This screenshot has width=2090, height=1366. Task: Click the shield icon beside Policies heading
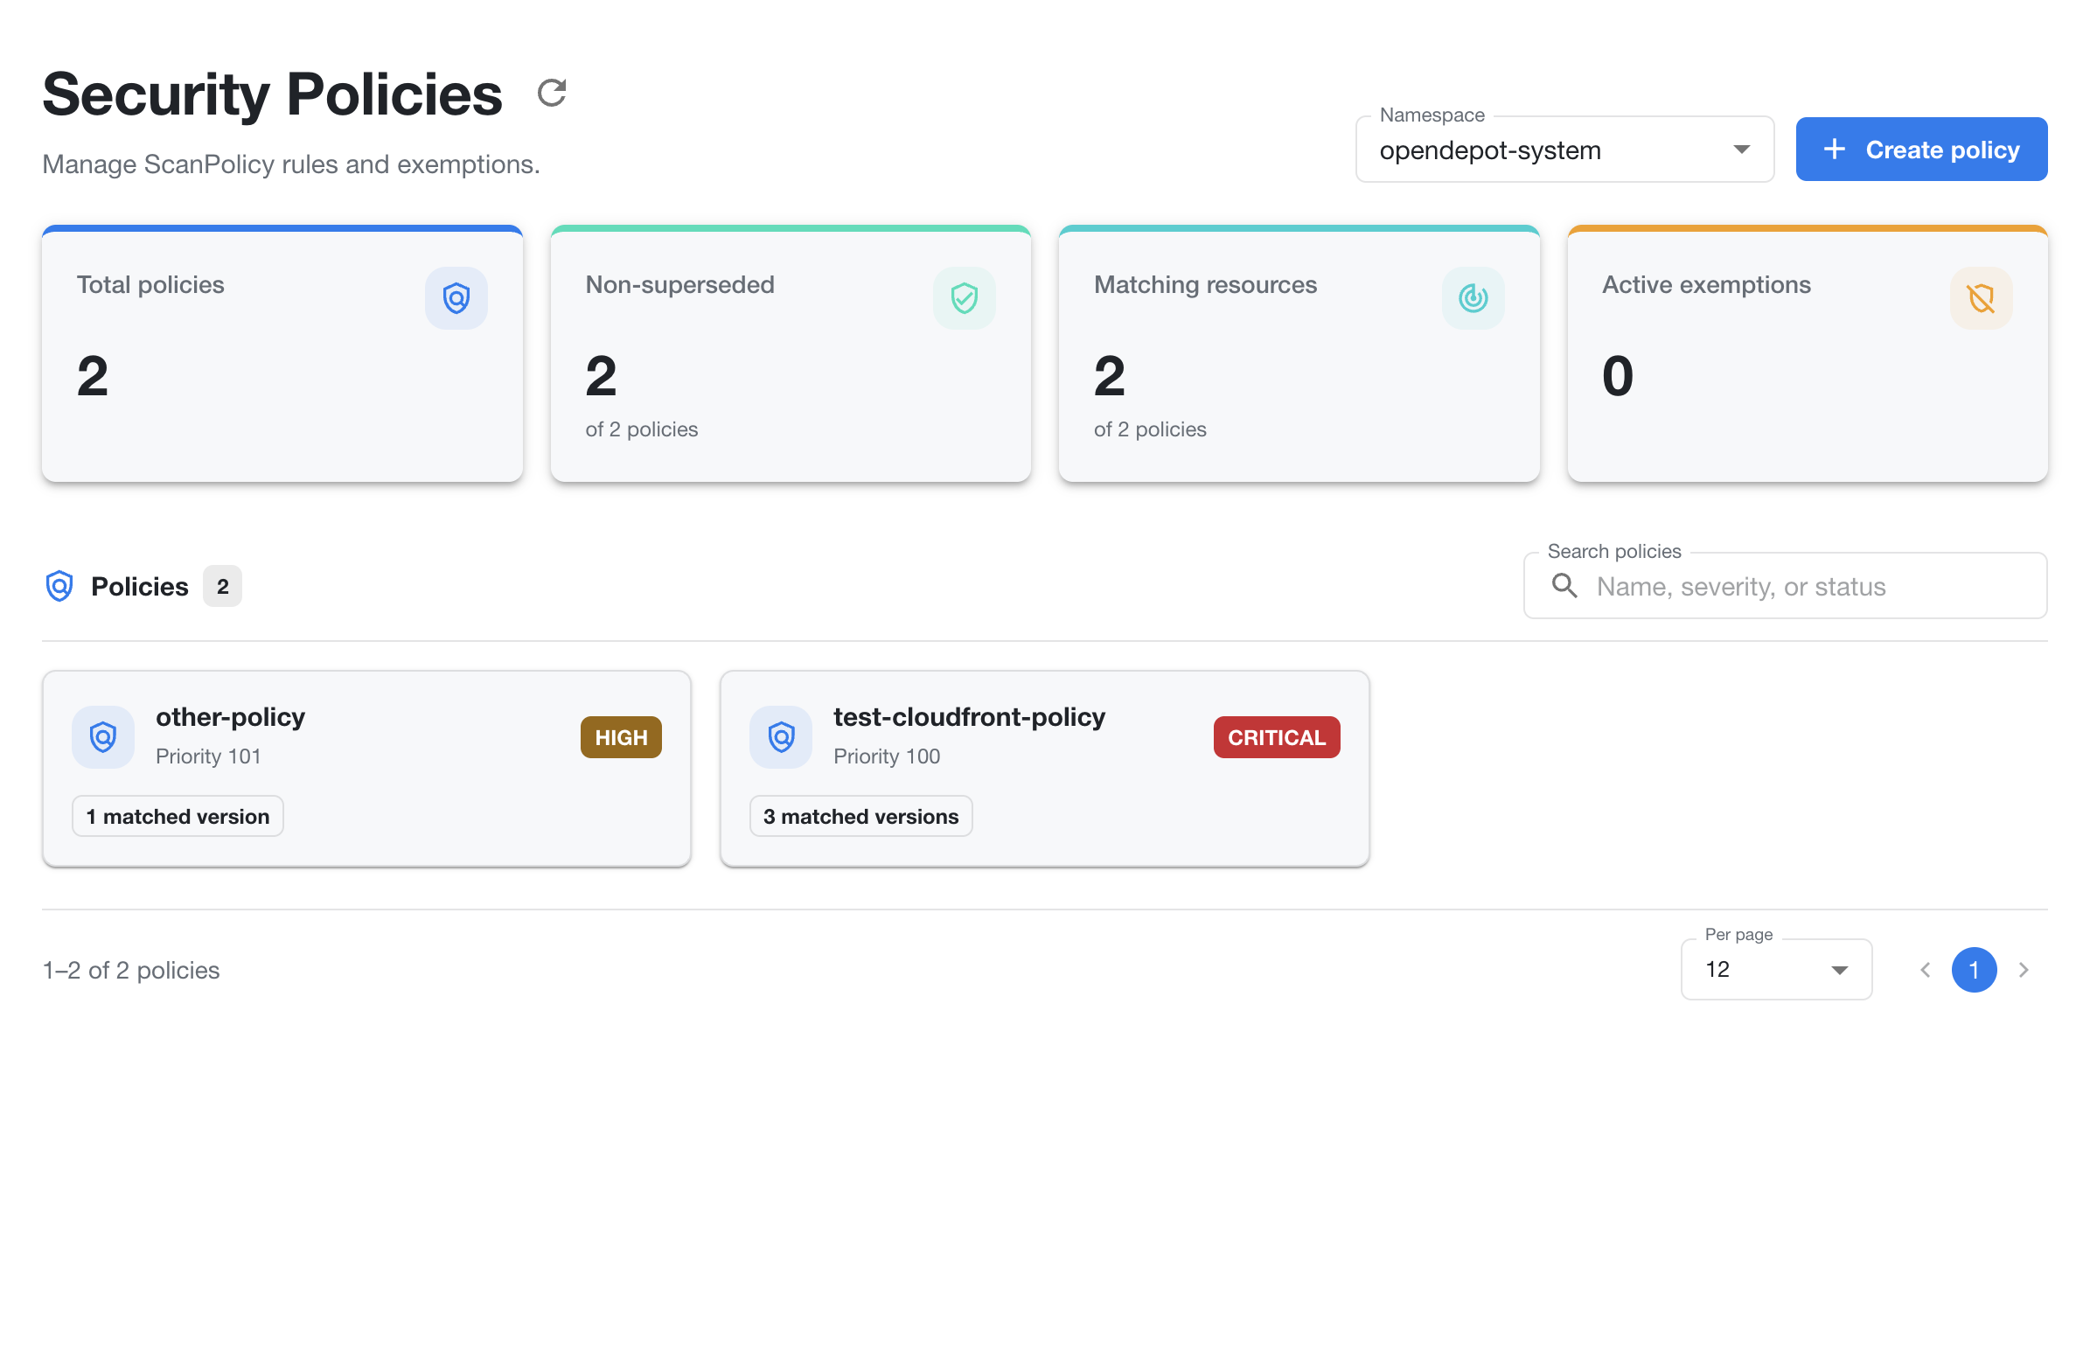59,586
